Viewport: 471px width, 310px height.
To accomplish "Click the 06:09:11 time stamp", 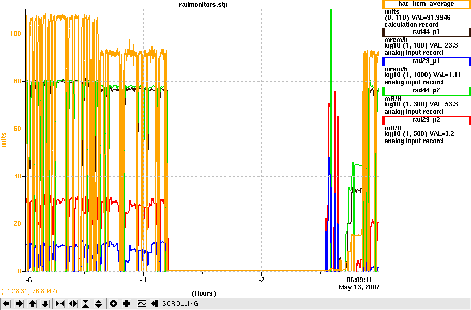I will pyautogui.click(x=359, y=280).
